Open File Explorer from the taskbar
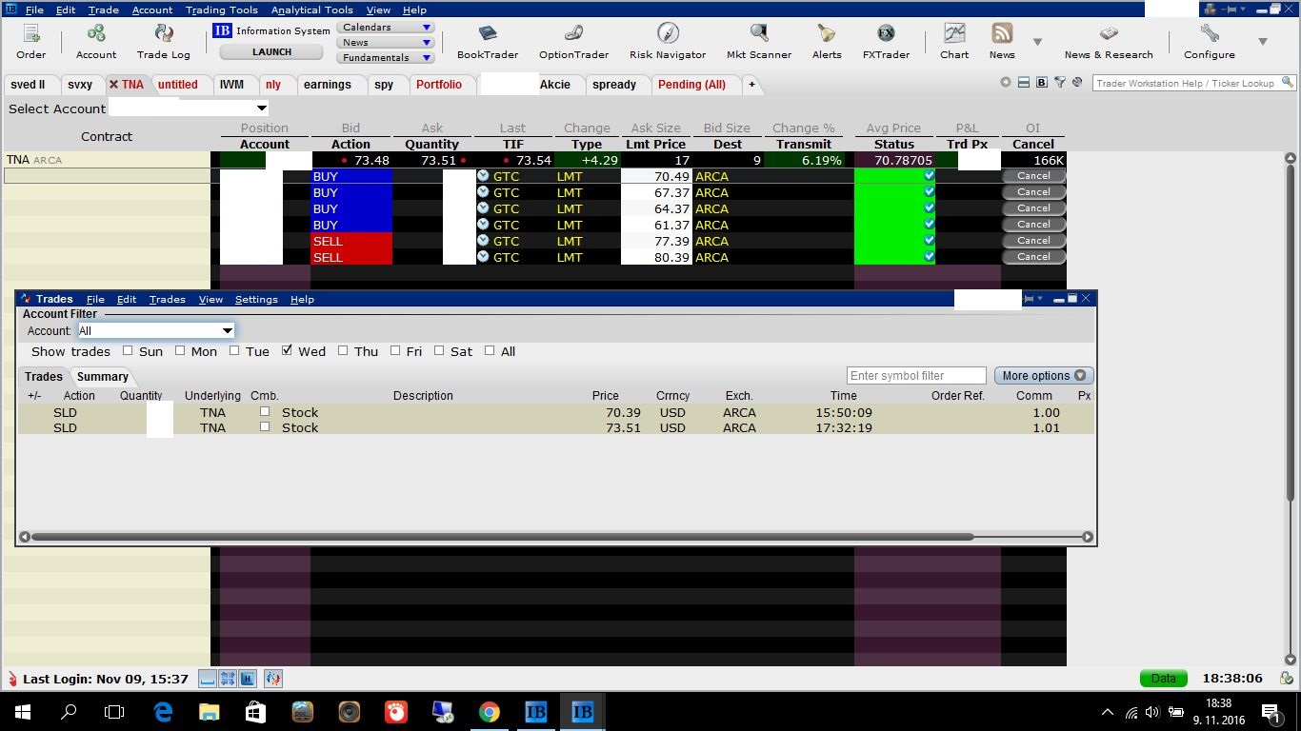 tap(209, 711)
